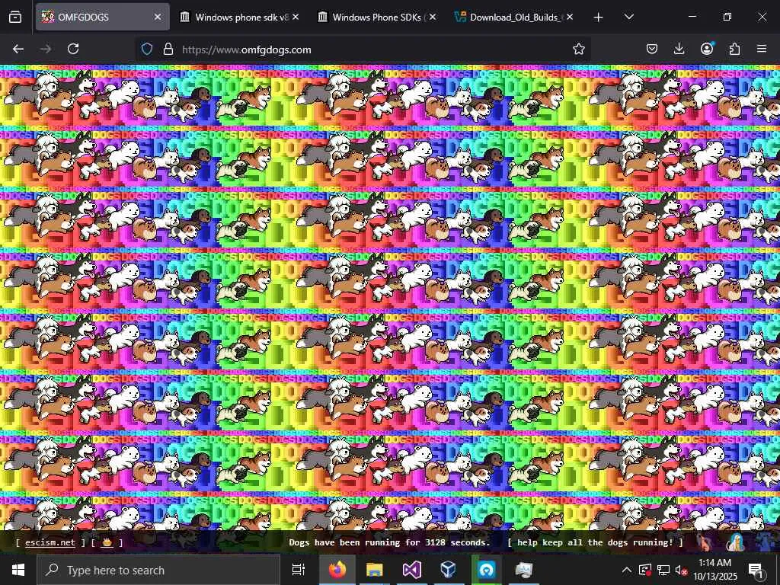Viewport: 780px width, 585px height.
Task: Click the blue-haired footer character thumbnail
Action: tap(735, 542)
